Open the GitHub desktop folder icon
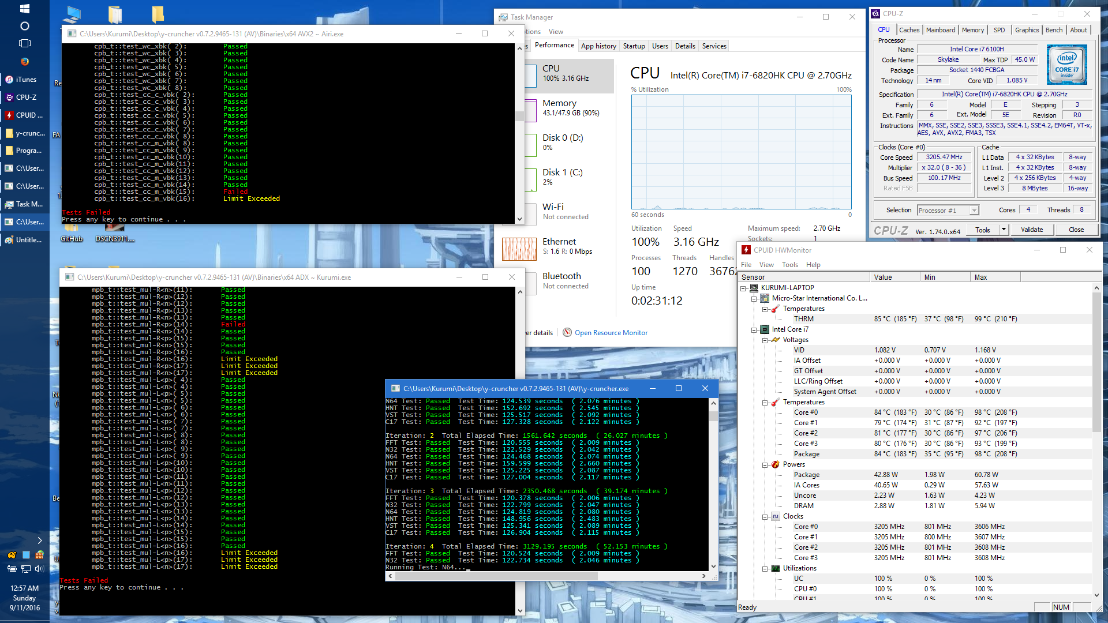 pyautogui.click(x=72, y=232)
